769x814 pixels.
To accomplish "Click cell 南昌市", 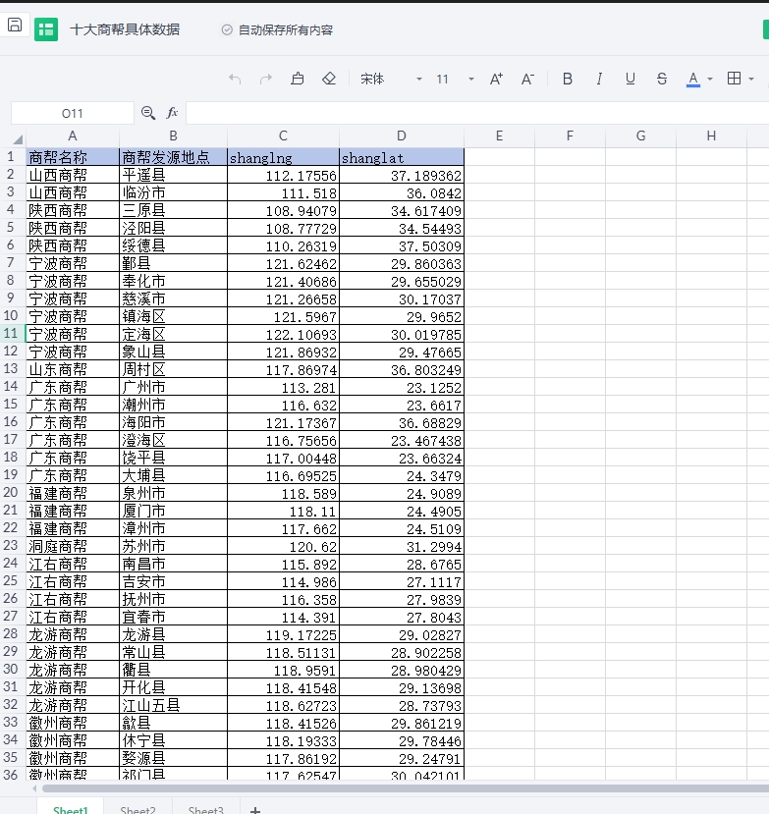I will point(174,564).
